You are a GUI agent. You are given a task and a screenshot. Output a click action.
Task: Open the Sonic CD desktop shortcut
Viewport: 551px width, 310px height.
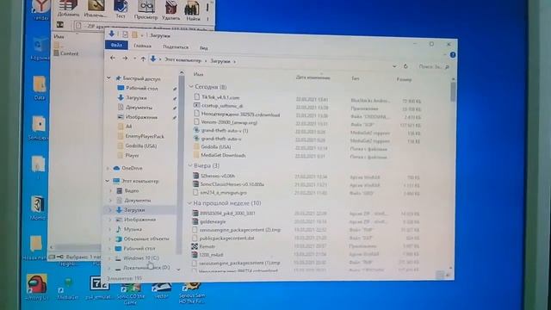(130, 293)
